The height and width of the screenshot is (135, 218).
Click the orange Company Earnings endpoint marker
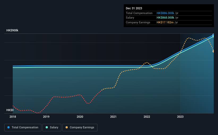[213, 51]
